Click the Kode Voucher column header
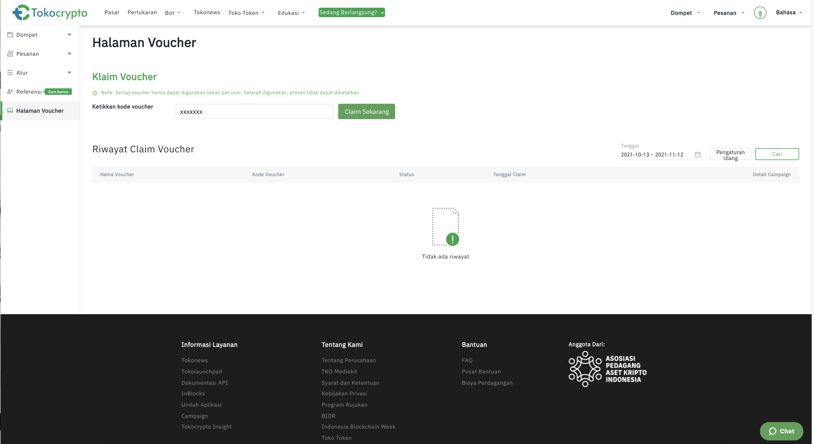The image size is (814, 444). (x=268, y=174)
